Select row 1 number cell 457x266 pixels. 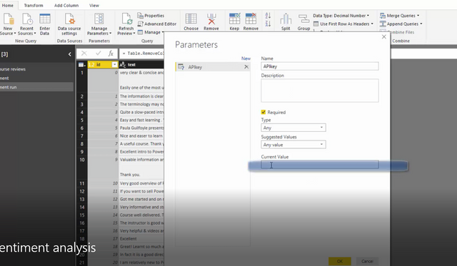(x=82, y=81)
